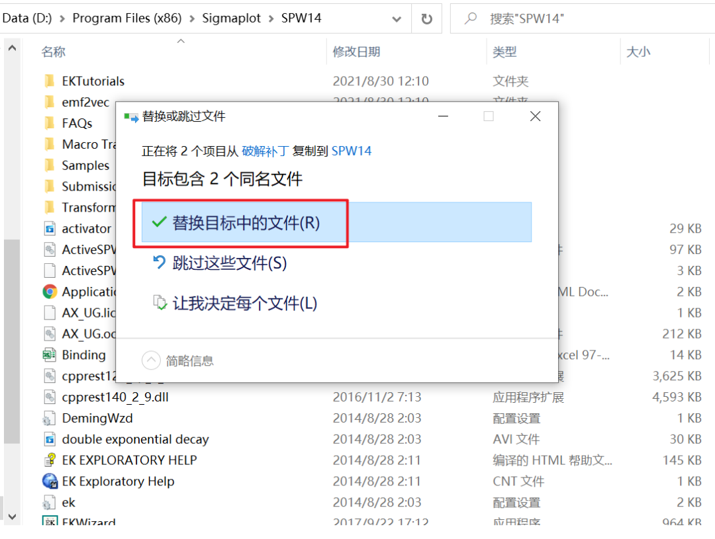The image size is (715, 539).
Task: Expand the chevron after Data (D:)
Action: pyautogui.click(x=62, y=19)
